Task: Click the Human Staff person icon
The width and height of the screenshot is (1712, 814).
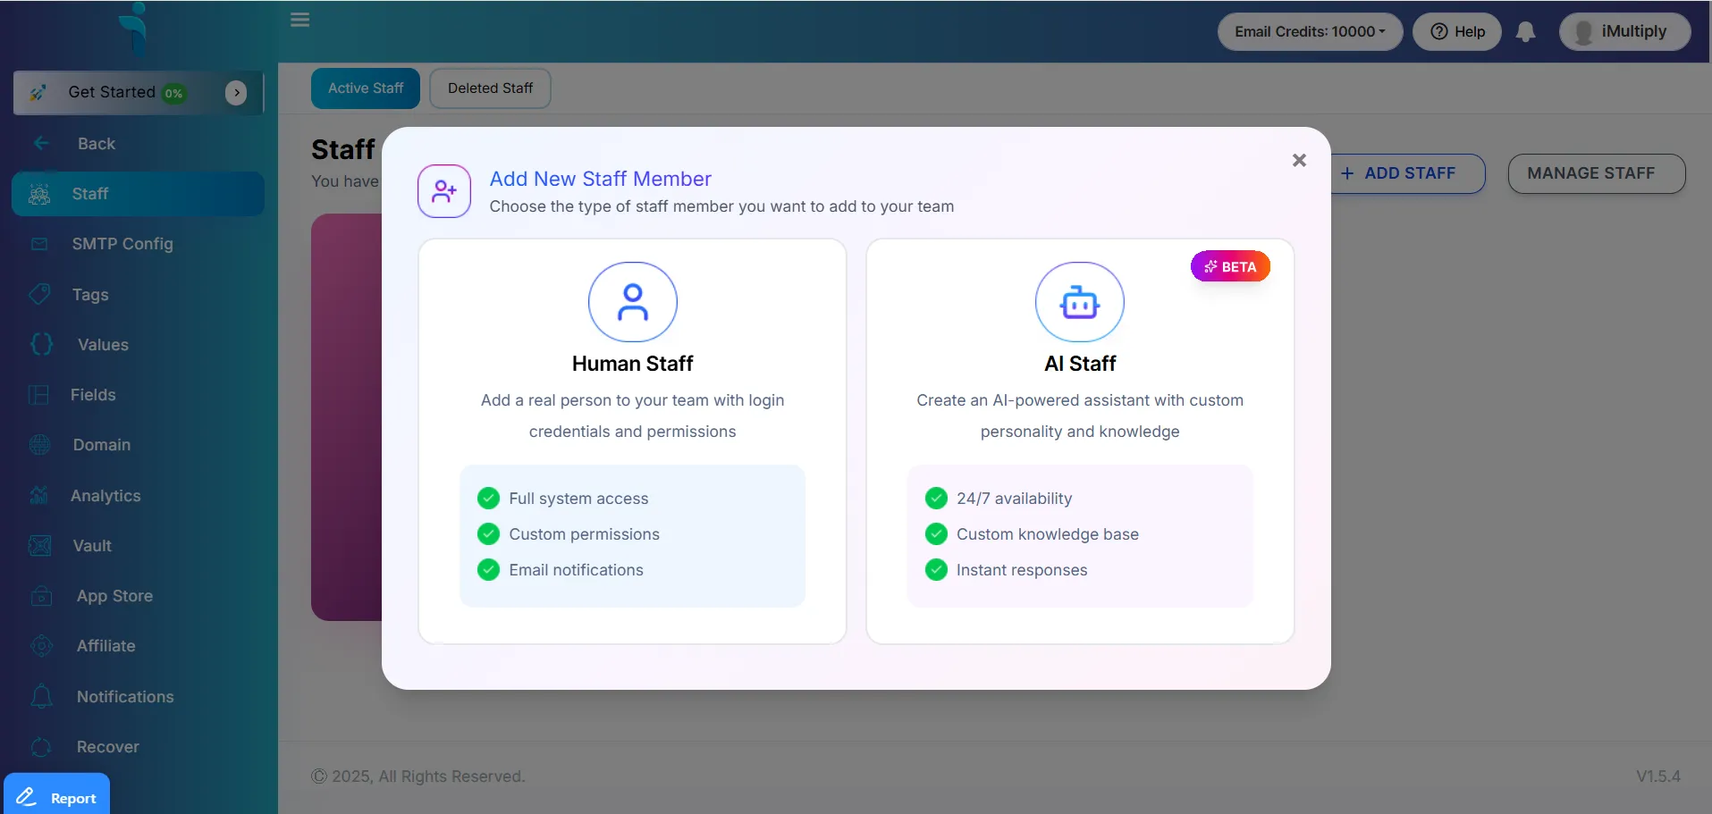Action: tap(632, 302)
